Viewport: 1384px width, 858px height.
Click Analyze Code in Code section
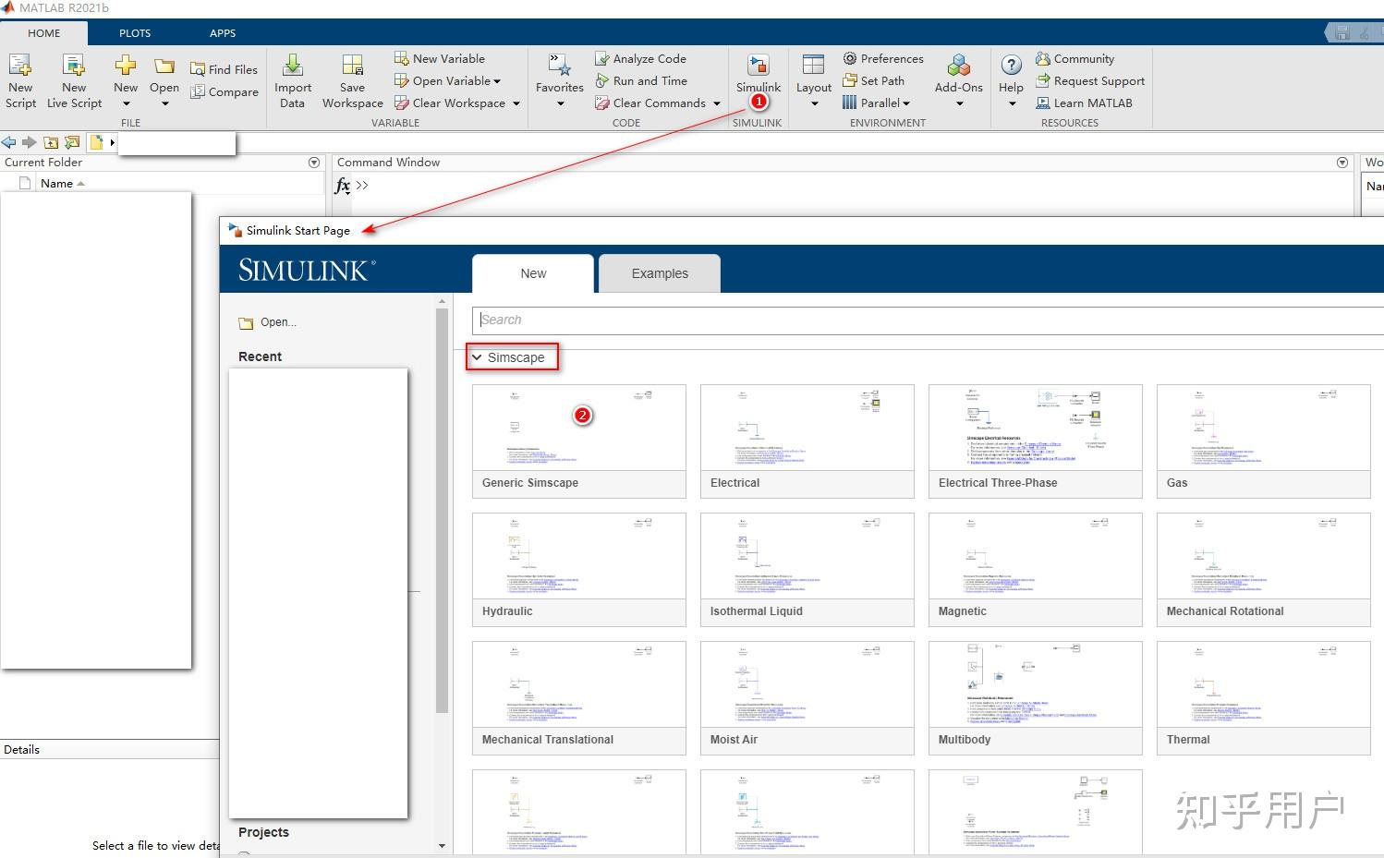(x=640, y=58)
